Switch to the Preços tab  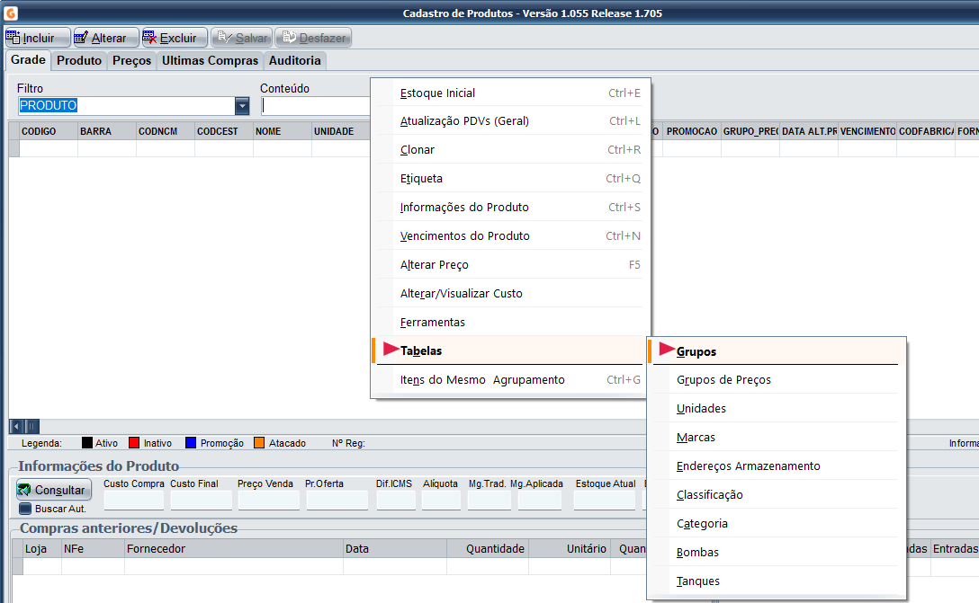[131, 60]
